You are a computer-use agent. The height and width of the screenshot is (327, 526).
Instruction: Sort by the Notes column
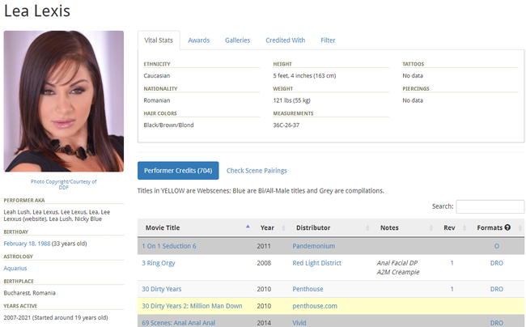[x=405, y=227]
